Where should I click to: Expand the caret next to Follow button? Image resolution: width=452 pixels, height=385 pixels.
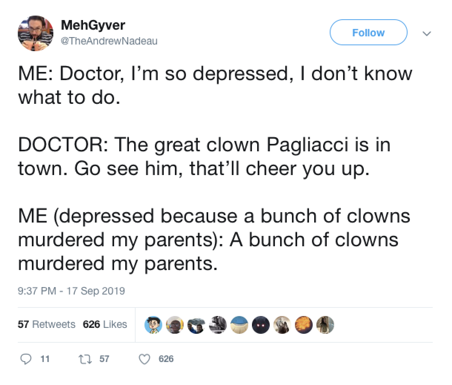tap(427, 33)
